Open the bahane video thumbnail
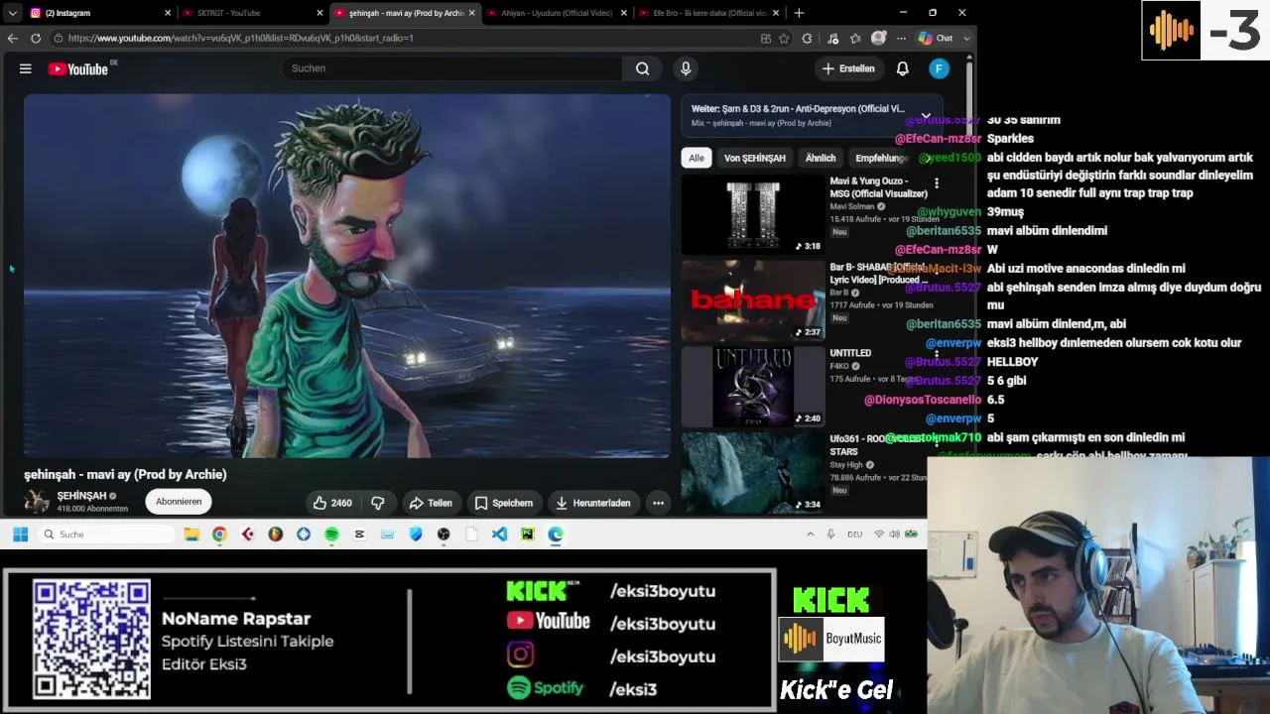1270x714 pixels. coord(753,300)
